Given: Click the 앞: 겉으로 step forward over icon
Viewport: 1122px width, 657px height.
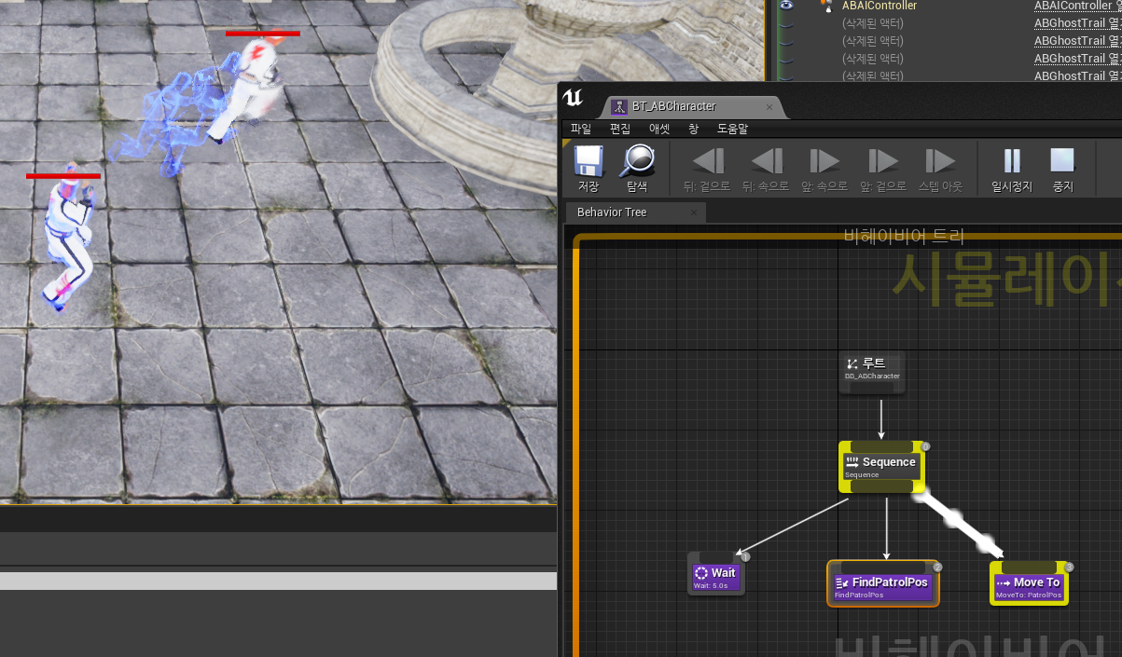Looking at the screenshot, I should 882,161.
